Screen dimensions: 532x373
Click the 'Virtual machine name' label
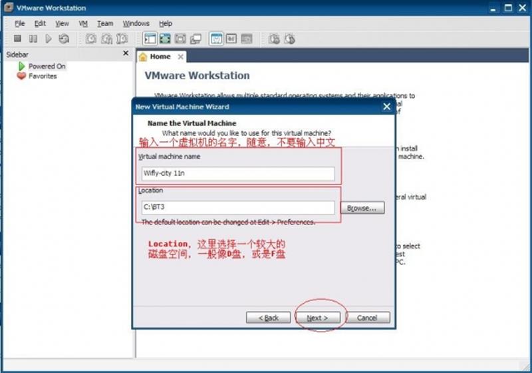(170, 157)
